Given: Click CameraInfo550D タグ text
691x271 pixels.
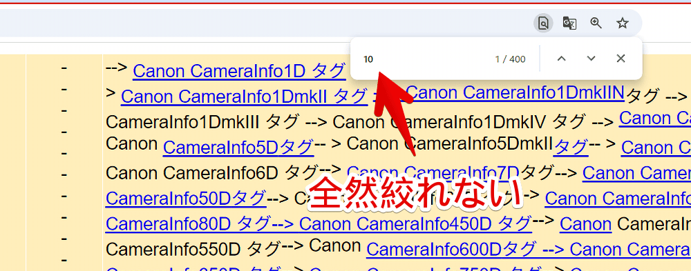Looking at the screenshot, I should [x=193, y=250].
